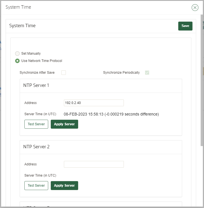This screenshot has height=208, width=204.
Task: Click Server Time (in UTC) label in NTP Server 2
Action: [40, 175]
